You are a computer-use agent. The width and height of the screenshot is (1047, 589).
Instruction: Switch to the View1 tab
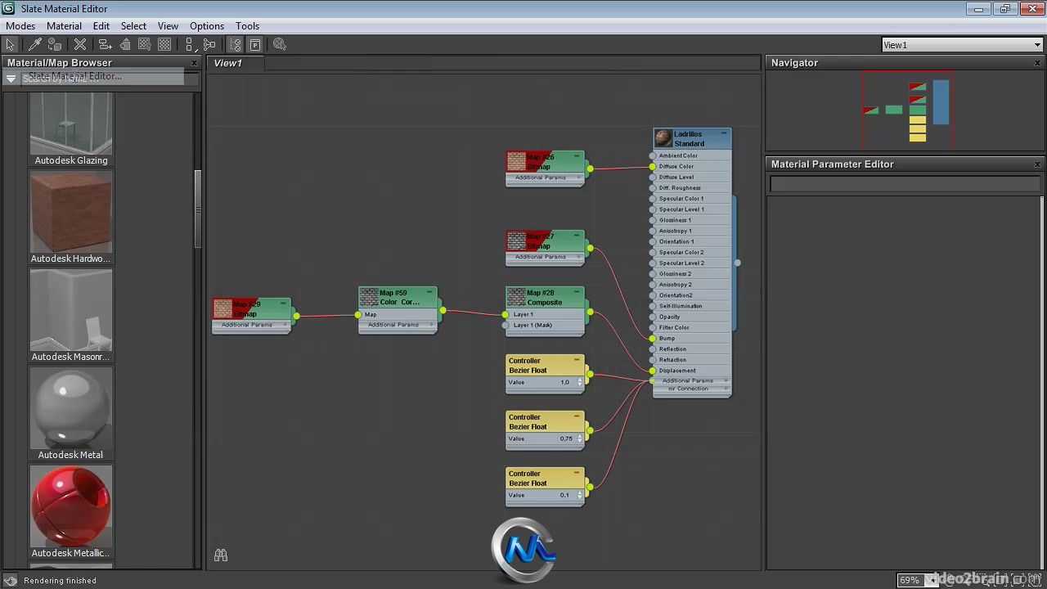[x=228, y=63]
